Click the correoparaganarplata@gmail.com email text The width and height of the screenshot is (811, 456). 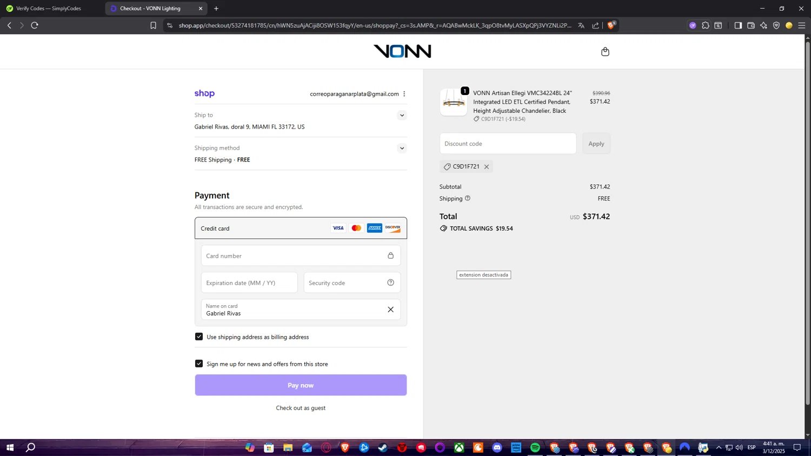click(x=354, y=94)
